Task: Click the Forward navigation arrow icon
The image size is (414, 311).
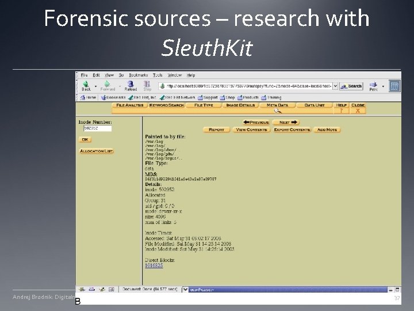Action: tap(107, 84)
